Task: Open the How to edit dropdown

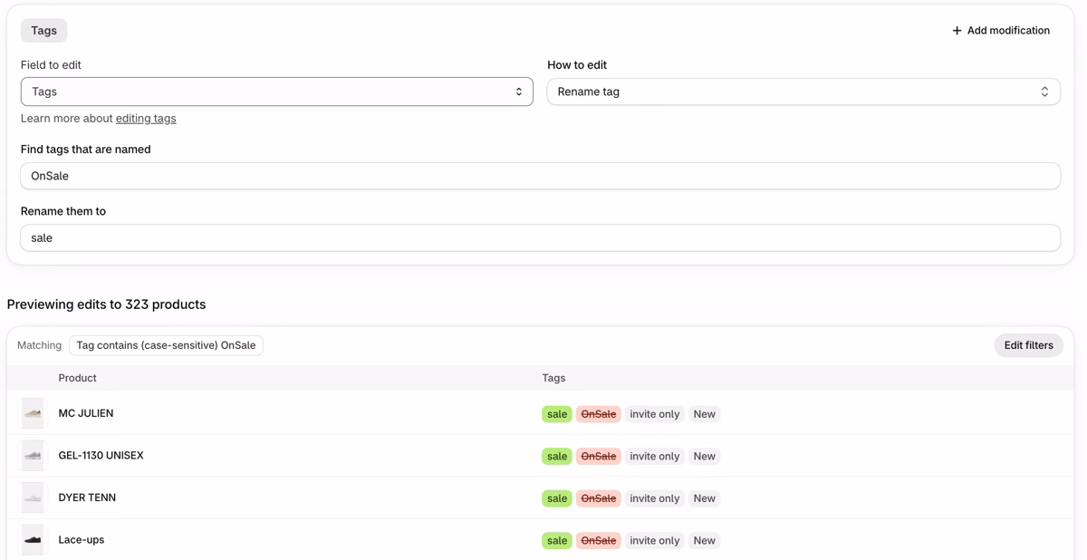Action: pyautogui.click(x=803, y=92)
